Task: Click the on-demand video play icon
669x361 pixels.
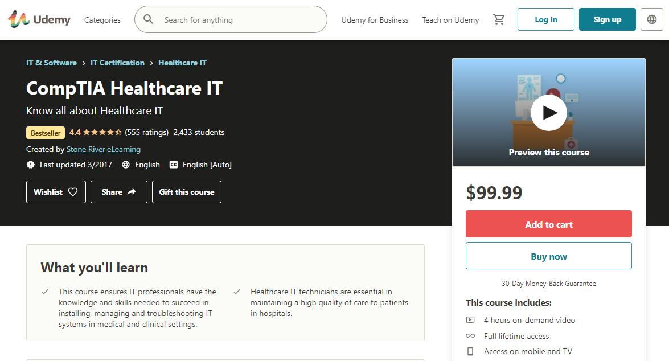Action: [470, 320]
